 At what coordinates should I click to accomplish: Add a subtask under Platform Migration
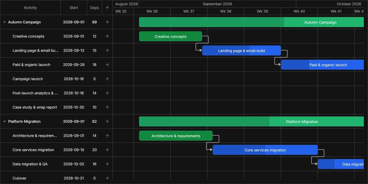[107, 121]
